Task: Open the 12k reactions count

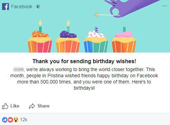Action: click(x=24, y=120)
